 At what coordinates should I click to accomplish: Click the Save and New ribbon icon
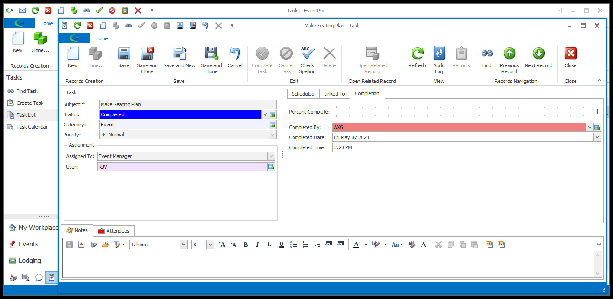point(179,54)
